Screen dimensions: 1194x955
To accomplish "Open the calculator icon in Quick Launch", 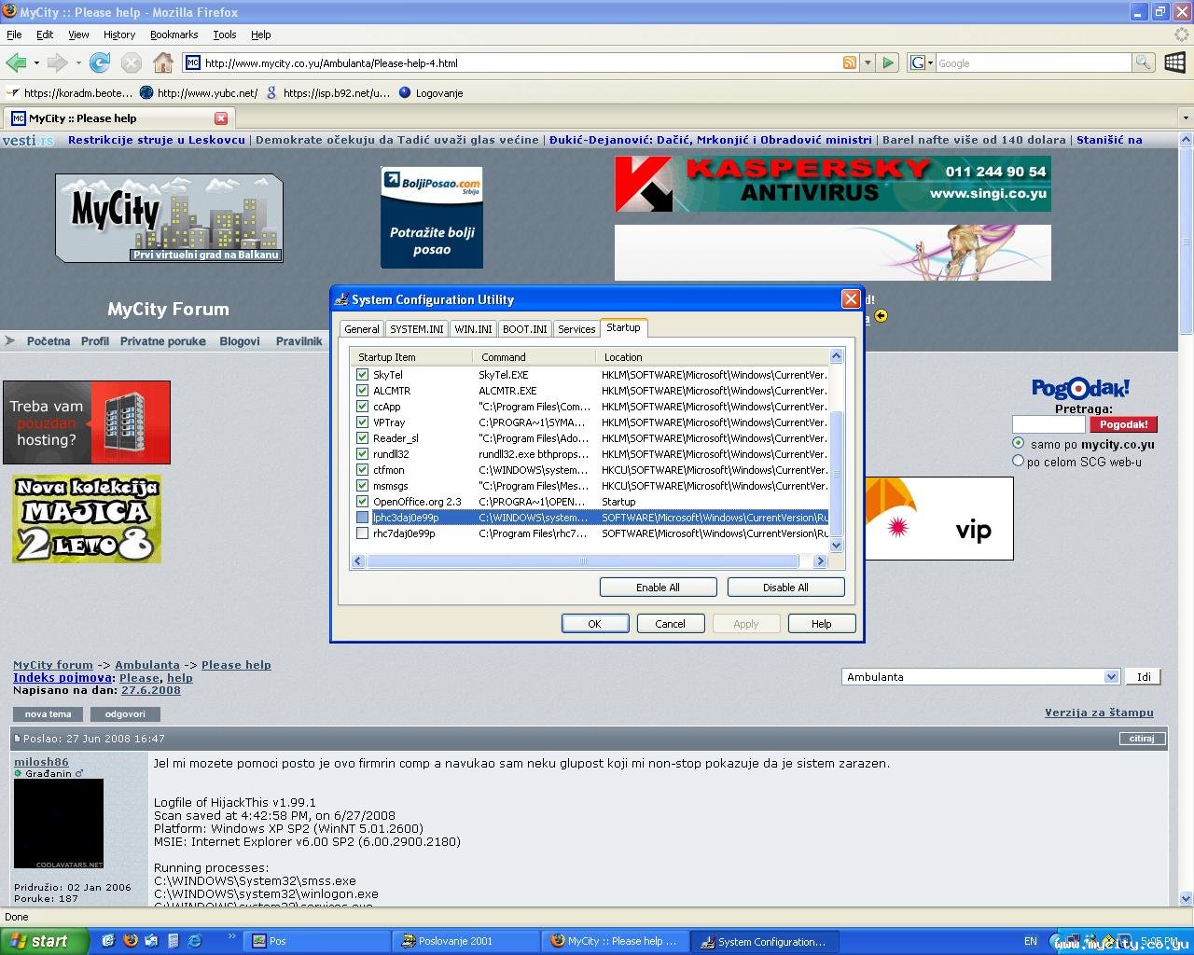I will tap(173, 941).
